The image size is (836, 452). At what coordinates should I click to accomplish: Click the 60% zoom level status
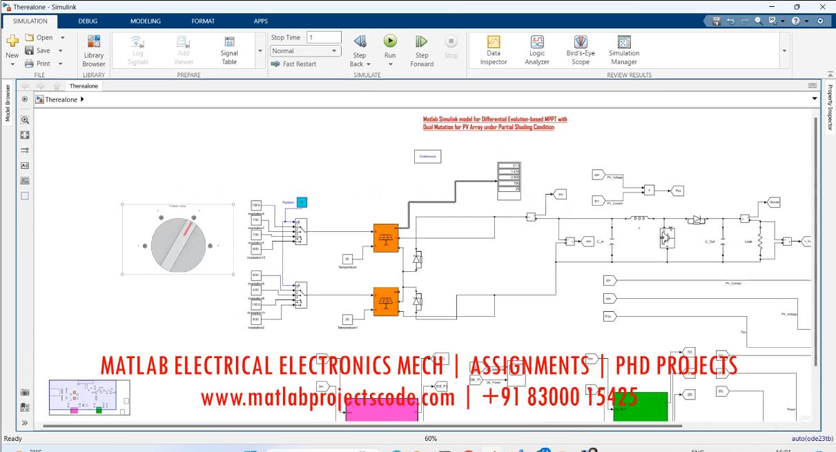[x=431, y=439]
